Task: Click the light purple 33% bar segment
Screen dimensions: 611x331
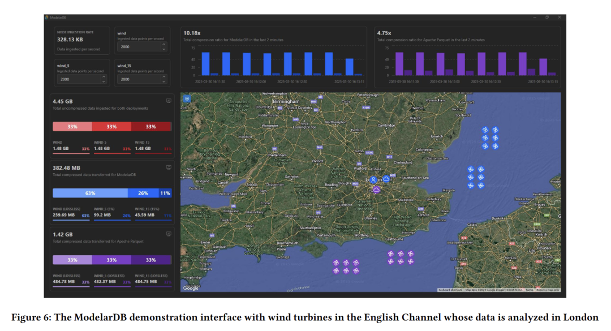Action: click(x=72, y=260)
